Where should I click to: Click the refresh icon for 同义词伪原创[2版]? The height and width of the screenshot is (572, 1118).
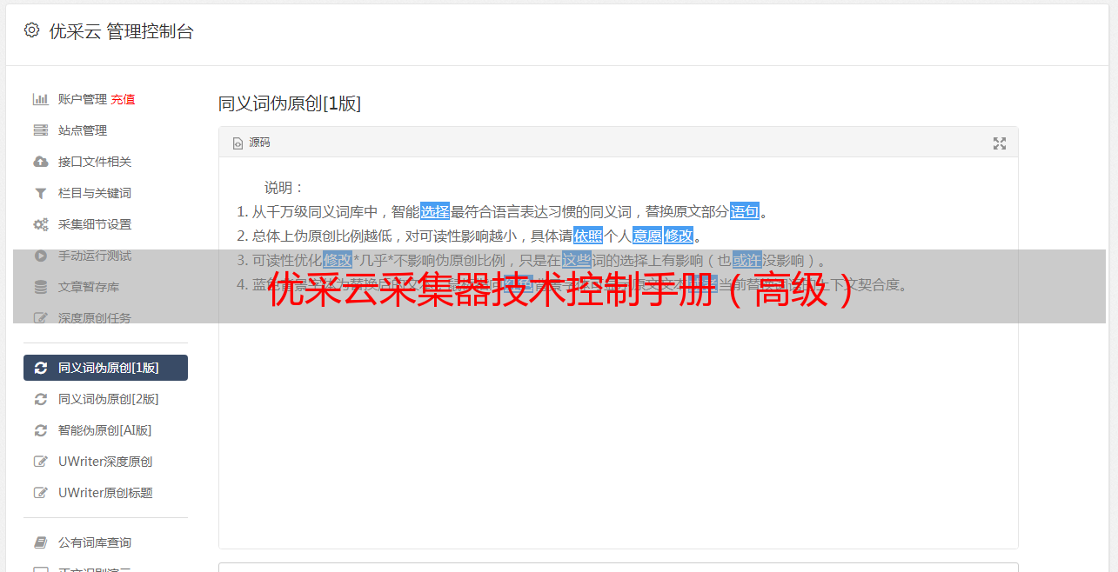40,399
